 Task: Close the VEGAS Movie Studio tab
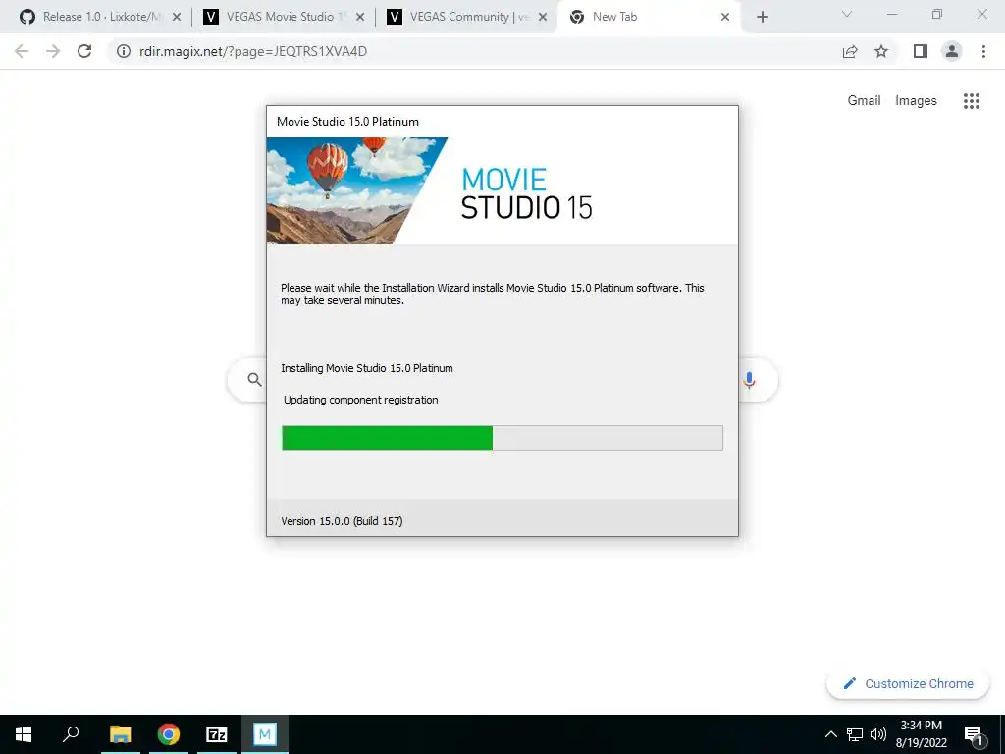click(x=360, y=17)
